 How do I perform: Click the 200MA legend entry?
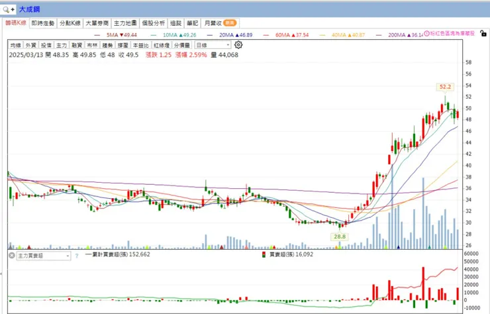click(399, 35)
